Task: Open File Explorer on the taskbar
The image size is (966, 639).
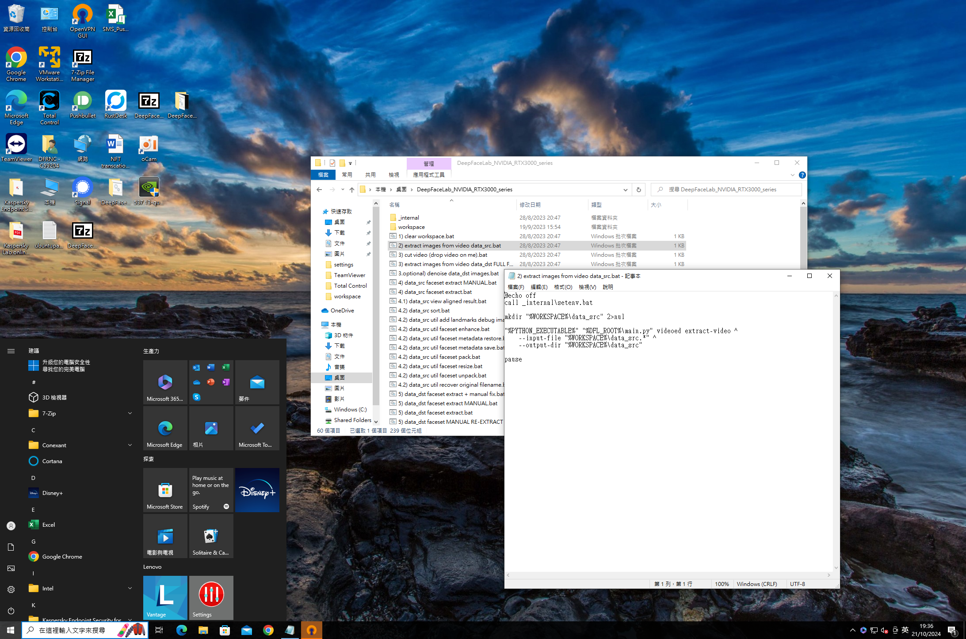Action: [x=203, y=630]
